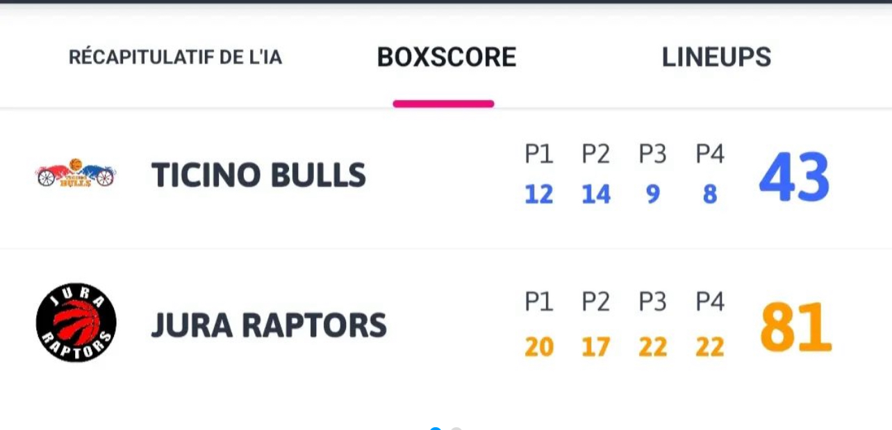Select Jura Raptors P4 score 22
Image resolution: width=892 pixels, height=430 pixels.
pos(709,346)
